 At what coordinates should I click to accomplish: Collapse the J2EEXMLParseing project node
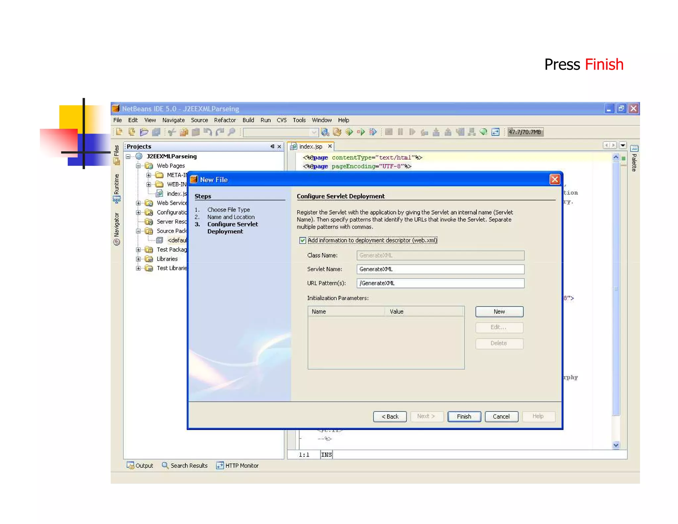pyautogui.click(x=128, y=156)
